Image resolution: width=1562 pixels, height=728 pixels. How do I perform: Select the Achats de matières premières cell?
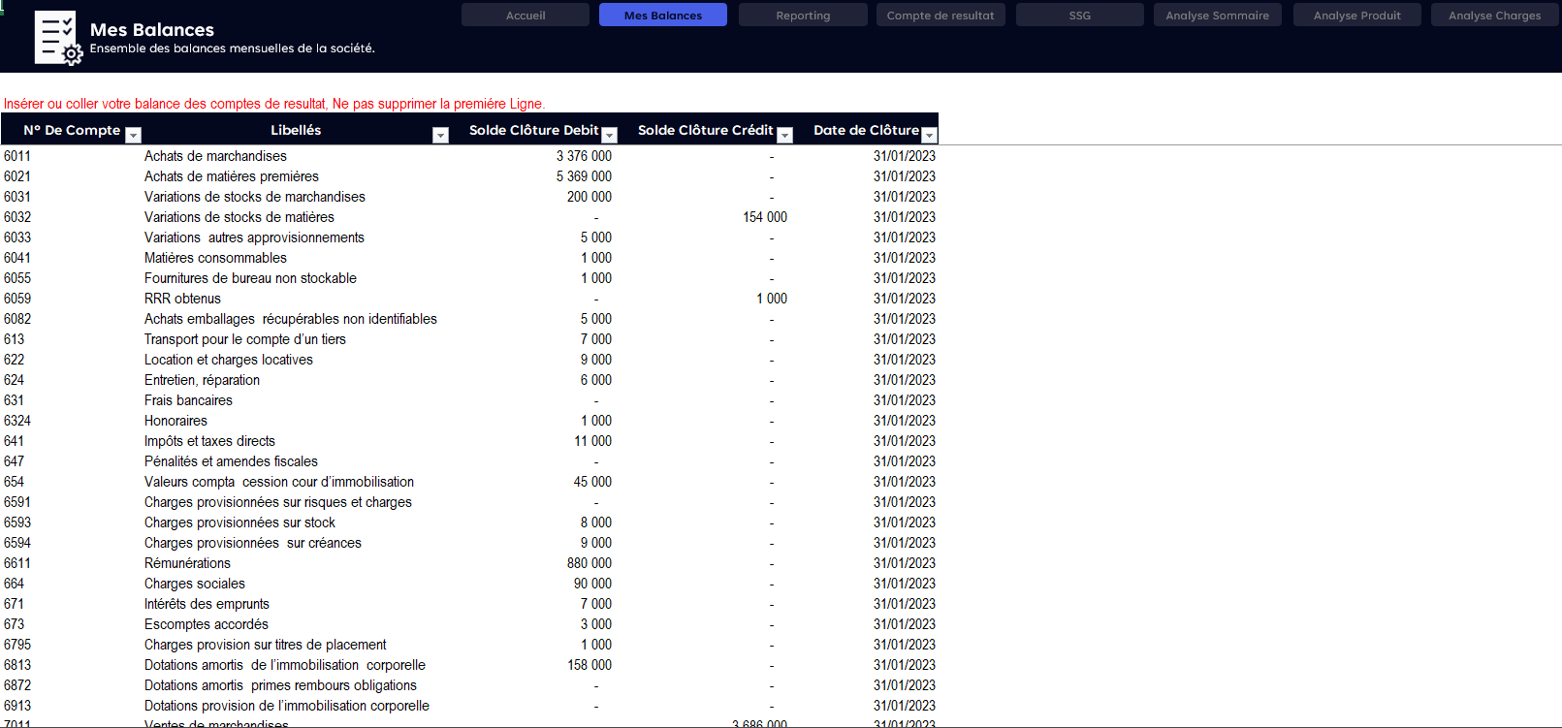coord(232,176)
